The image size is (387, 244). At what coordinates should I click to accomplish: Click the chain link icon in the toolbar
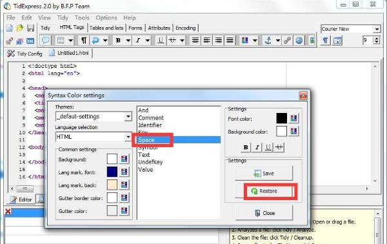287,40
